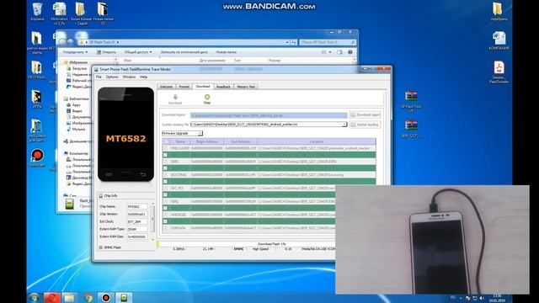
Task: Switch to the Format tab
Action: click(x=184, y=87)
